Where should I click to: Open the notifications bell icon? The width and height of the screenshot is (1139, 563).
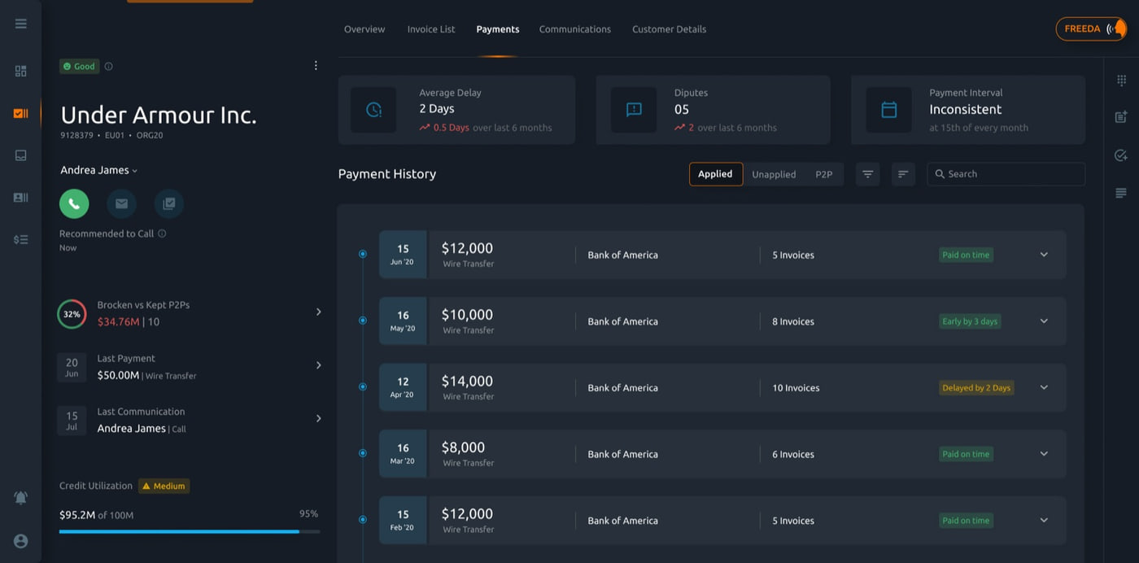21,498
